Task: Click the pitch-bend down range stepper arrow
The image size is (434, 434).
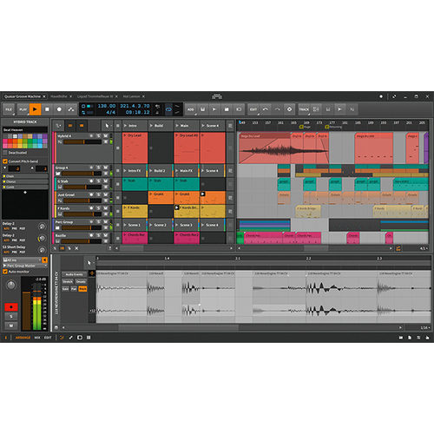Action: click(4, 168)
